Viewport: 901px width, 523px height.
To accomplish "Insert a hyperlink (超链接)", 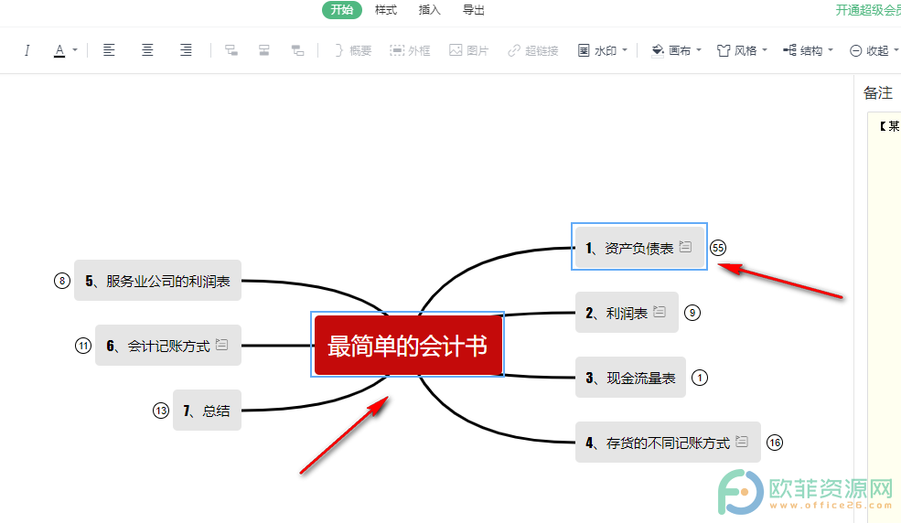I will [533, 50].
